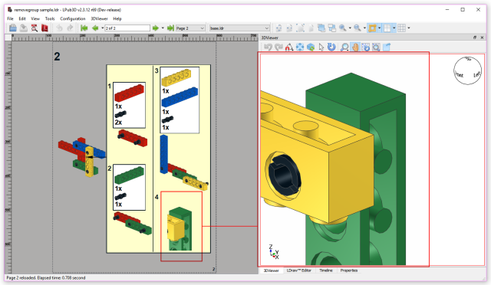Expand the zoom in options arrow
The image size is (491, 285).
coord(350,28)
